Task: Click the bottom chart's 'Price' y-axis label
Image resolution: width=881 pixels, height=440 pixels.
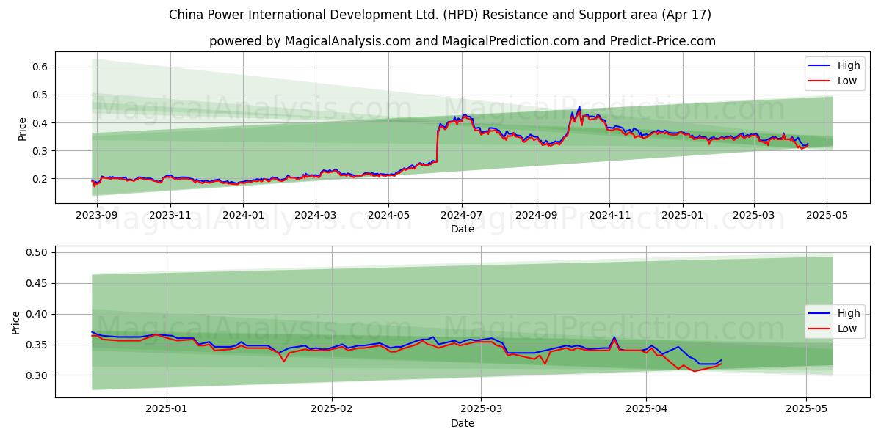Action: pyautogui.click(x=16, y=322)
